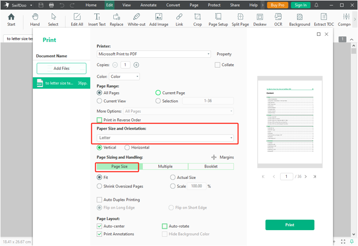Run the Deskew tool

[x=260, y=19]
